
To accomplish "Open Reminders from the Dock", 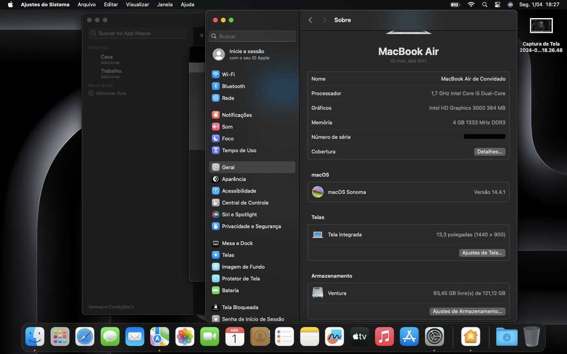I will point(285,336).
